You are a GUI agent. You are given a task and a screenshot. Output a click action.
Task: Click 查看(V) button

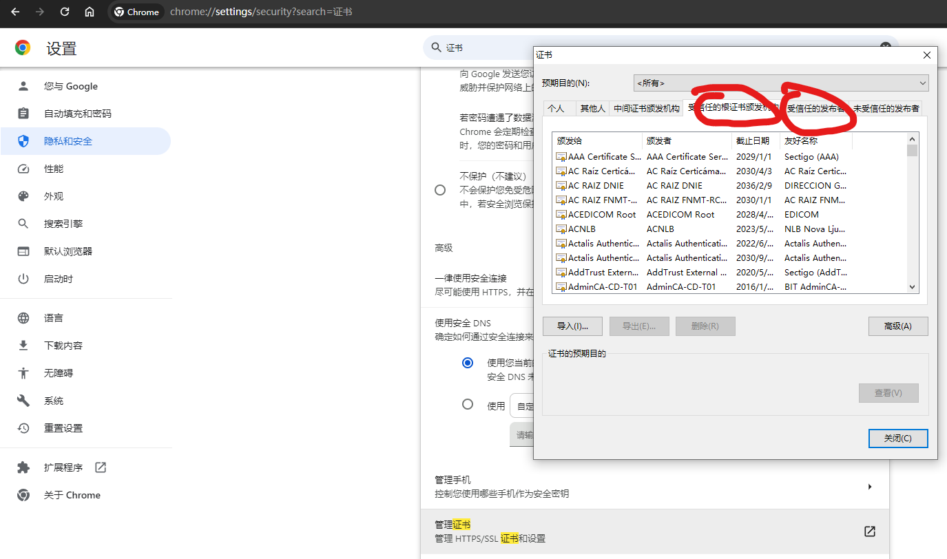pos(888,393)
